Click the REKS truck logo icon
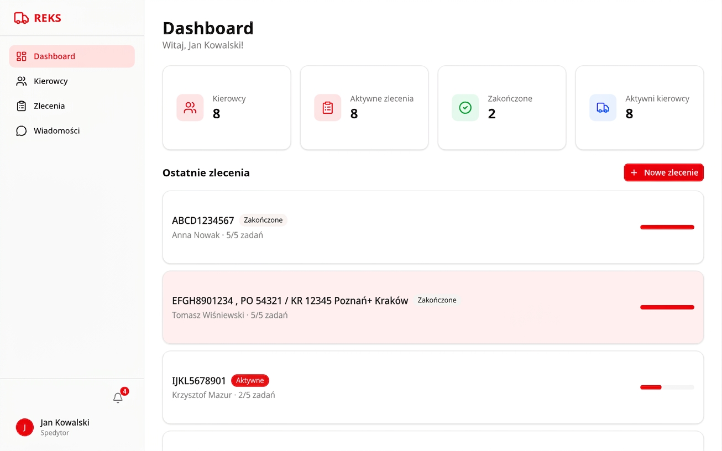722x451 pixels. (x=21, y=18)
